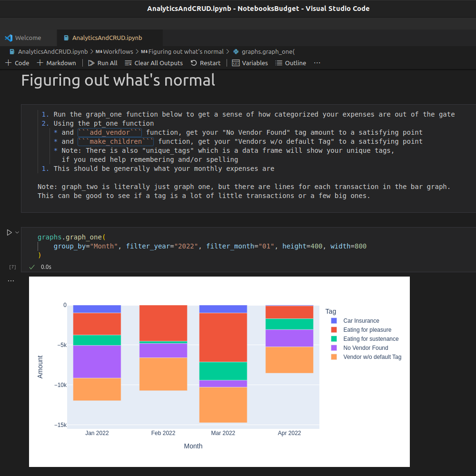476x476 pixels.
Task: Click the −10k y-axis tick label
Action: pyautogui.click(x=60, y=385)
